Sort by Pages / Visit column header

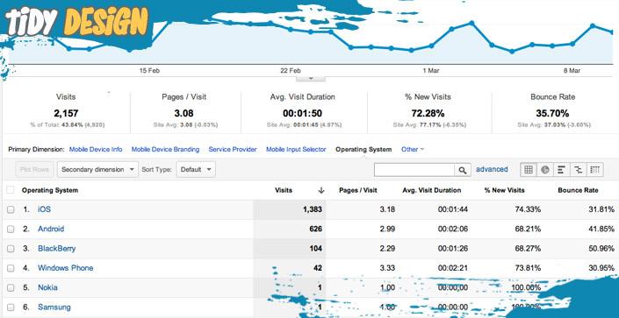pyautogui.click(x=358, y=190)
